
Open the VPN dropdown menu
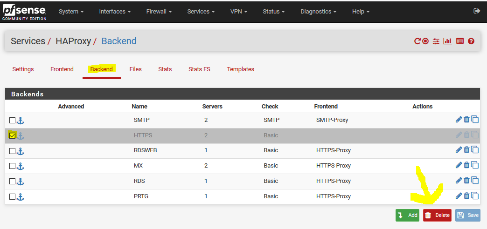click(x=238, y=12)
